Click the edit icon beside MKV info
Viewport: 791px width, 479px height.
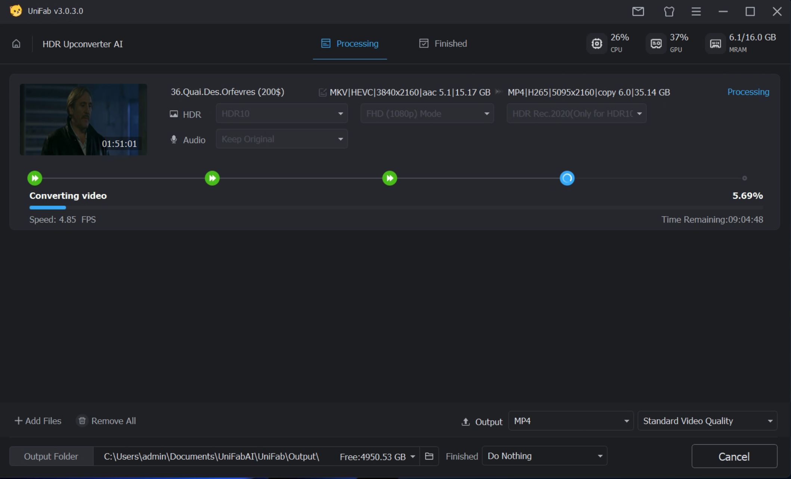click(323, 92)
